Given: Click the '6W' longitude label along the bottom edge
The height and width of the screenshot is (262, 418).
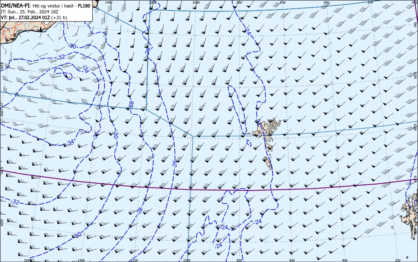Looking at the screenshot, I should 292,260.
